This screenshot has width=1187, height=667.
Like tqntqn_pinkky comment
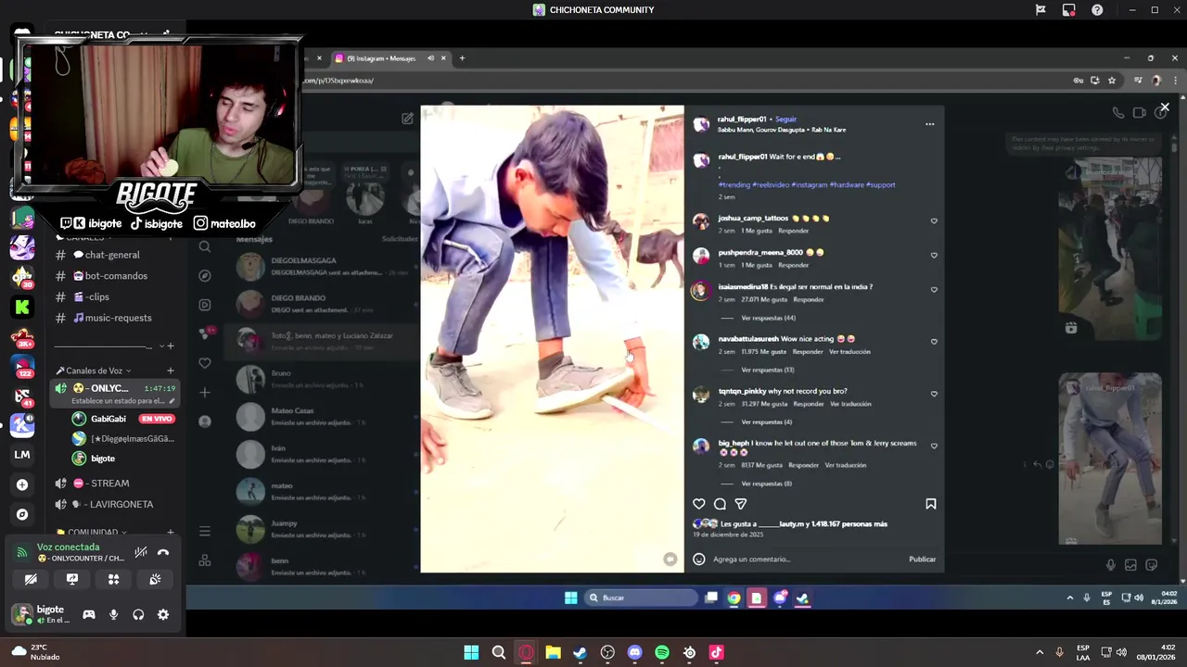(x=934, y=394)
